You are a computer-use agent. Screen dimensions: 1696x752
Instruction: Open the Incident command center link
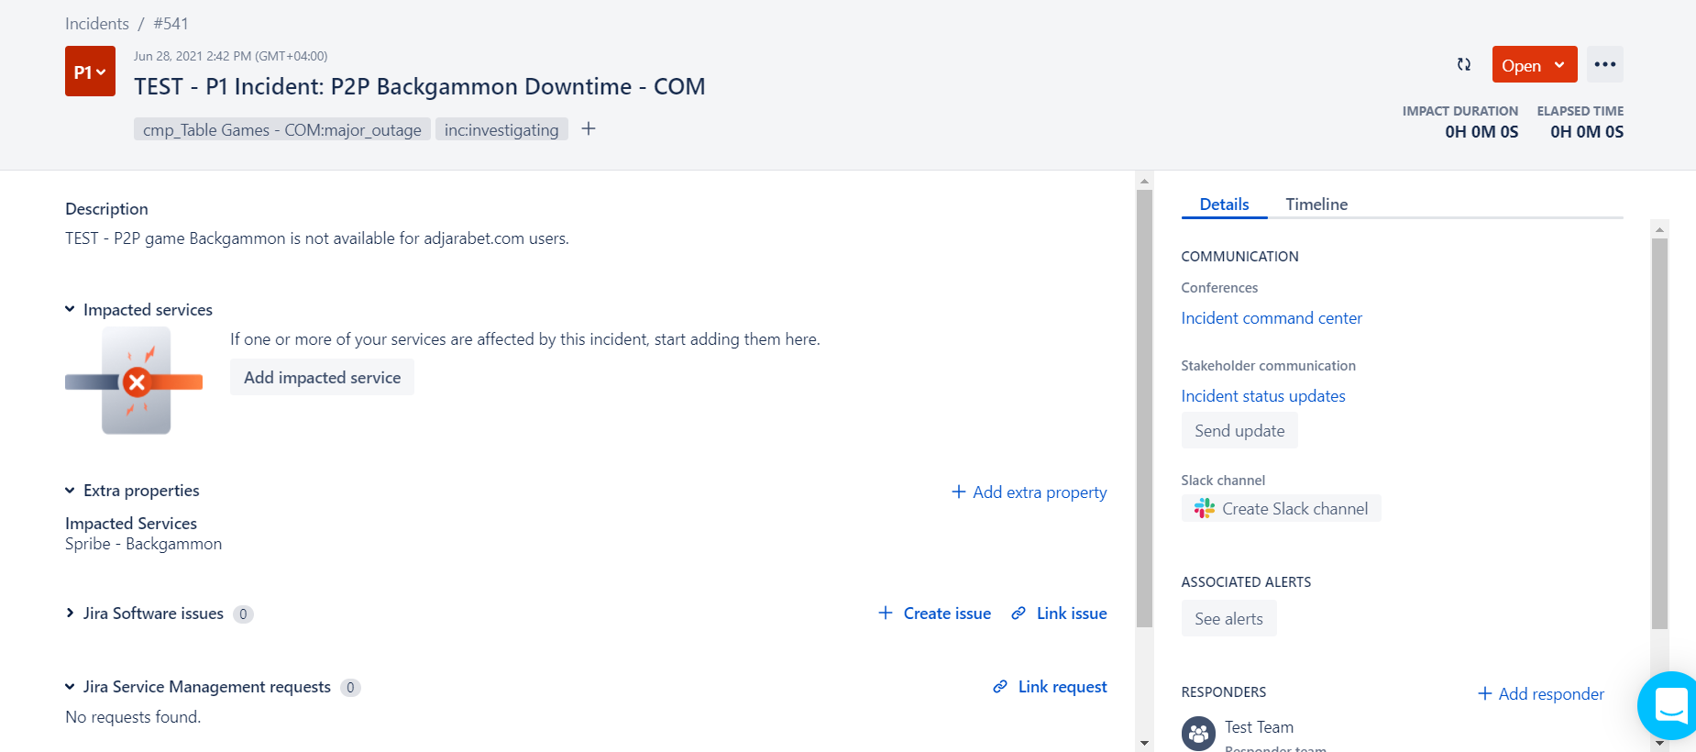point(1272,318)
